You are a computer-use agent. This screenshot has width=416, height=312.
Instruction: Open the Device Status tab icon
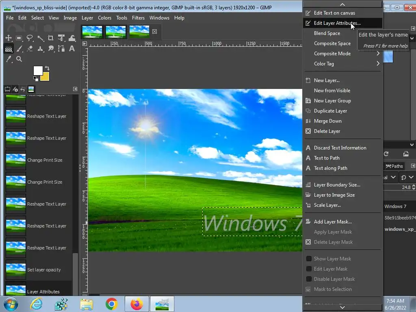[x=15, y=89]
